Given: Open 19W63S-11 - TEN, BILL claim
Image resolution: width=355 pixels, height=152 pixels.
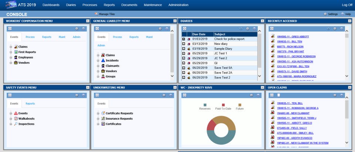Looking at the screenshot, I should click(290, 103).
